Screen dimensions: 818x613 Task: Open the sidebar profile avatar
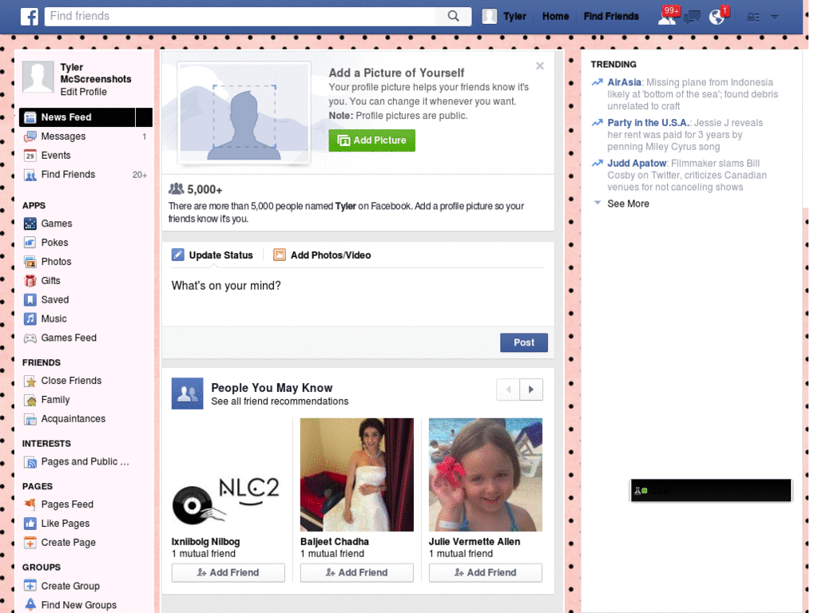(38, 77)
